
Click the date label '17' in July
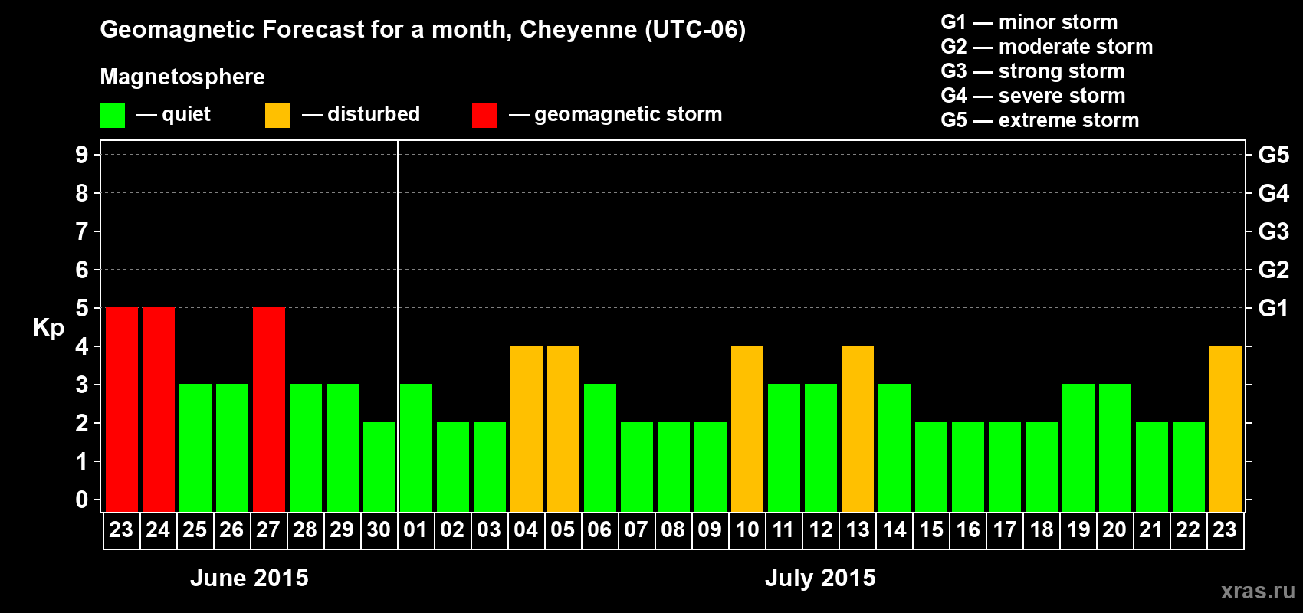tap(1005, 530)
